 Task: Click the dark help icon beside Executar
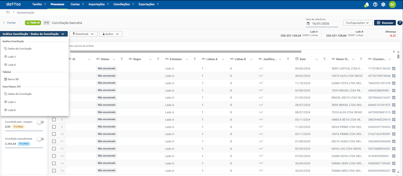coord(400,23)
